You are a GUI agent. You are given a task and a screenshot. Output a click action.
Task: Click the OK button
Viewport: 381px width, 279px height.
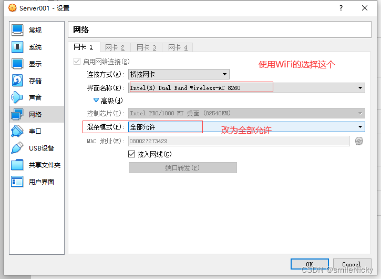(310, 264)
